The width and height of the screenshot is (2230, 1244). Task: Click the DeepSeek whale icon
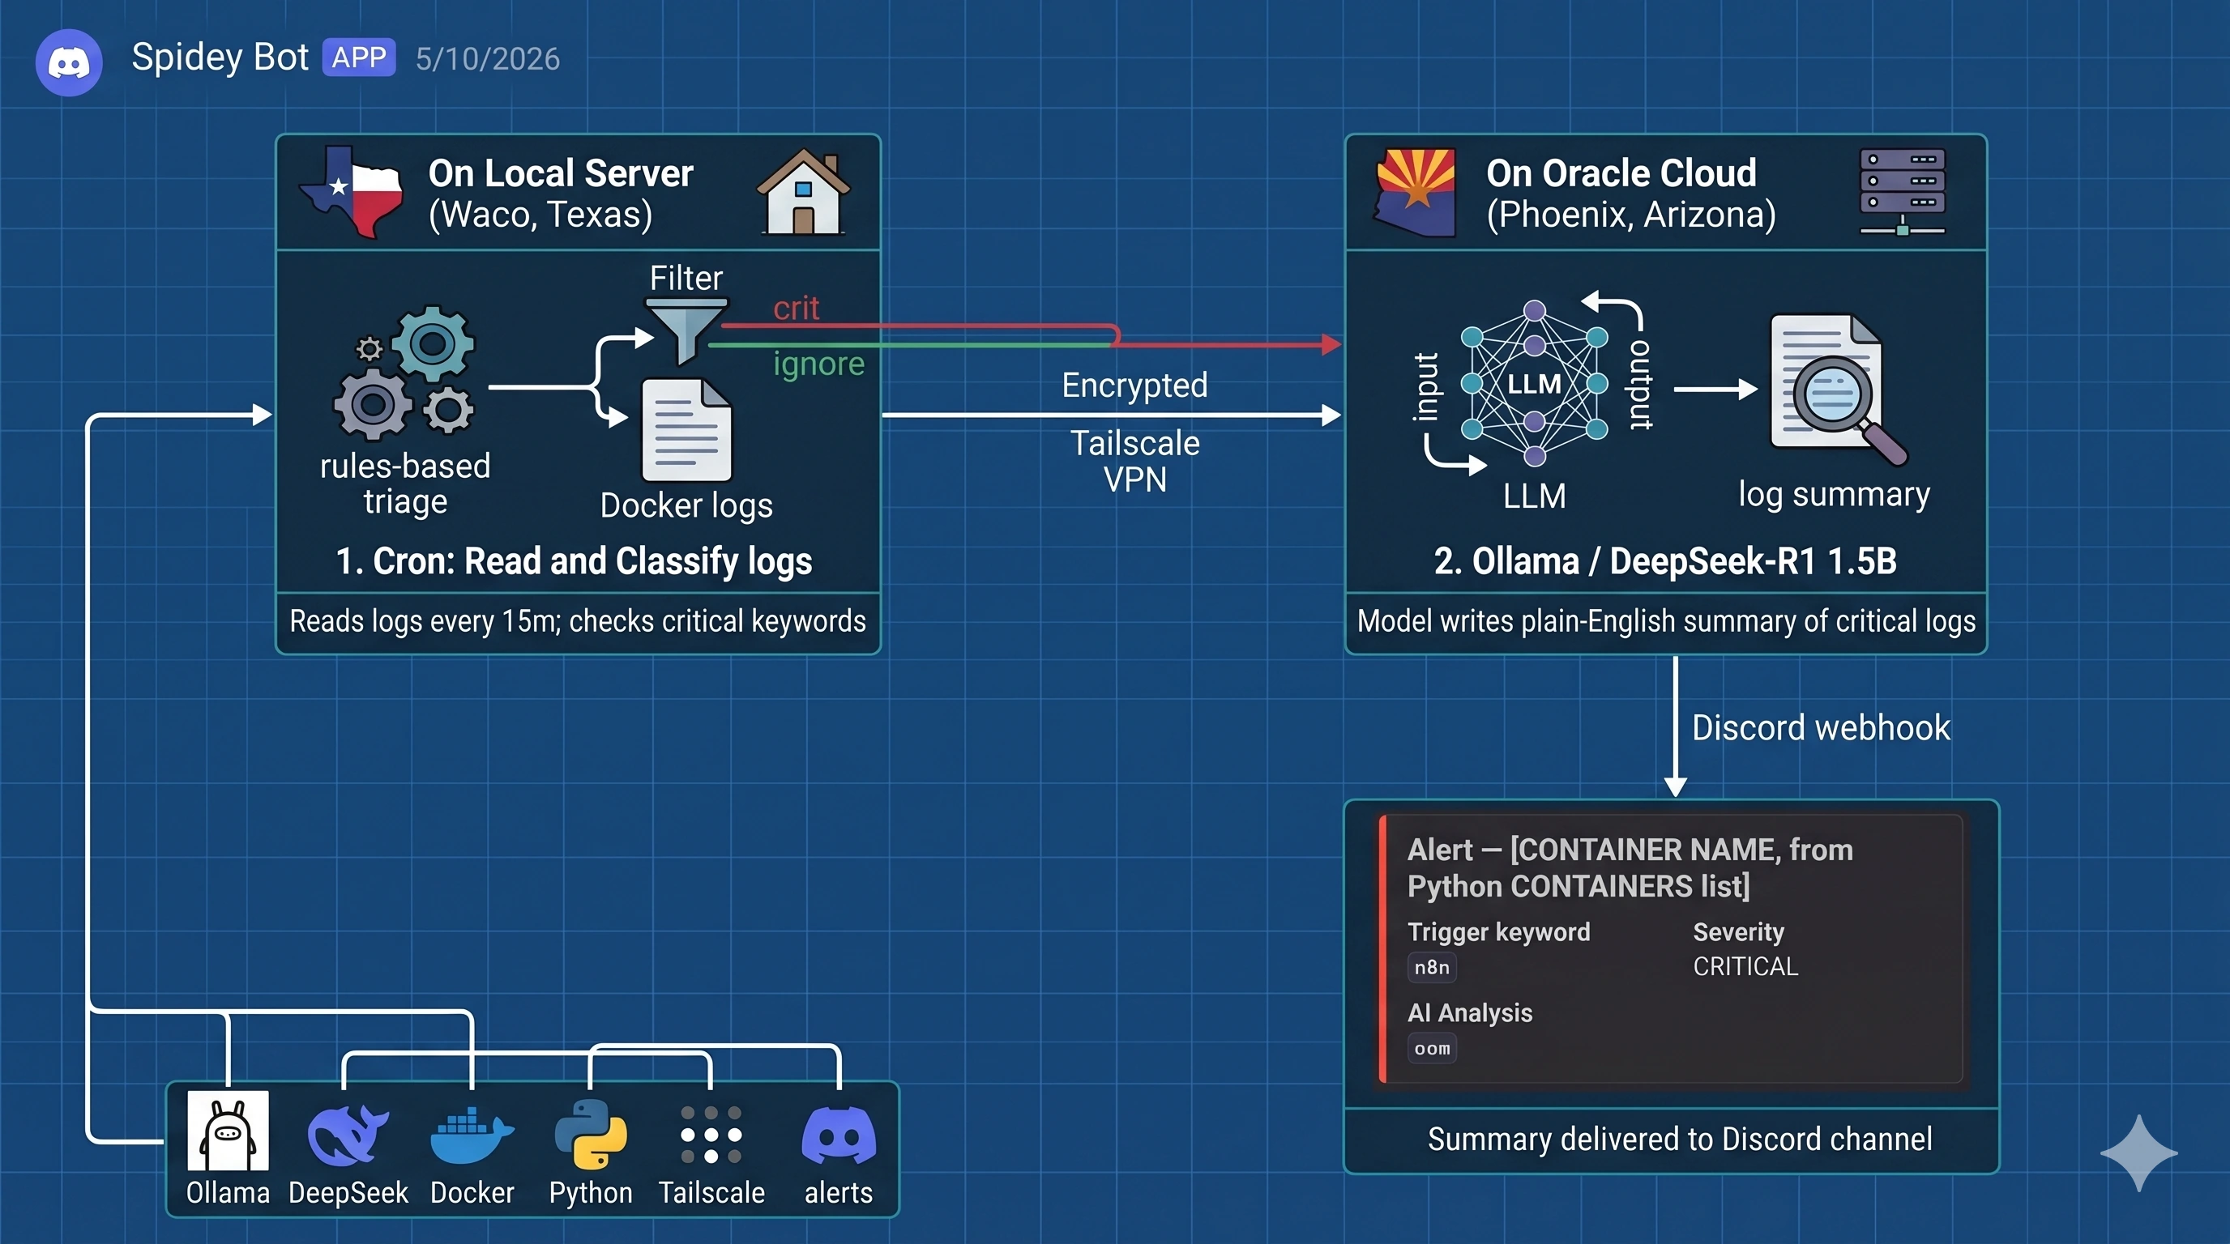(x=348, y=1135)
